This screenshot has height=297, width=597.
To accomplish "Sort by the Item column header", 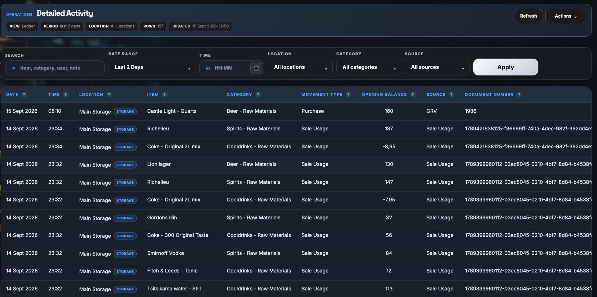I will (153, 94).
